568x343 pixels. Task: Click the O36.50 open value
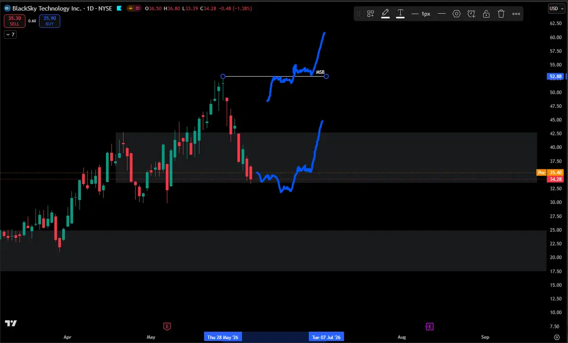(x=152, y=9)
